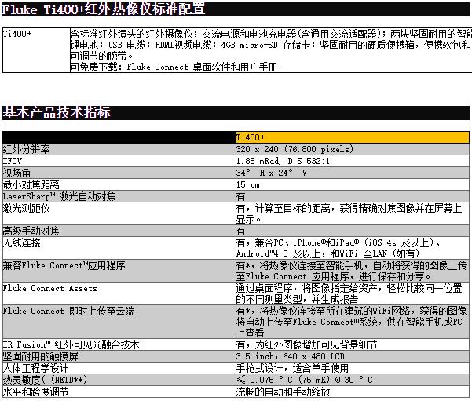Select the 通过桌面程序，将图像指定给资产 description
The image size is (472, 401).
[349, 293]
